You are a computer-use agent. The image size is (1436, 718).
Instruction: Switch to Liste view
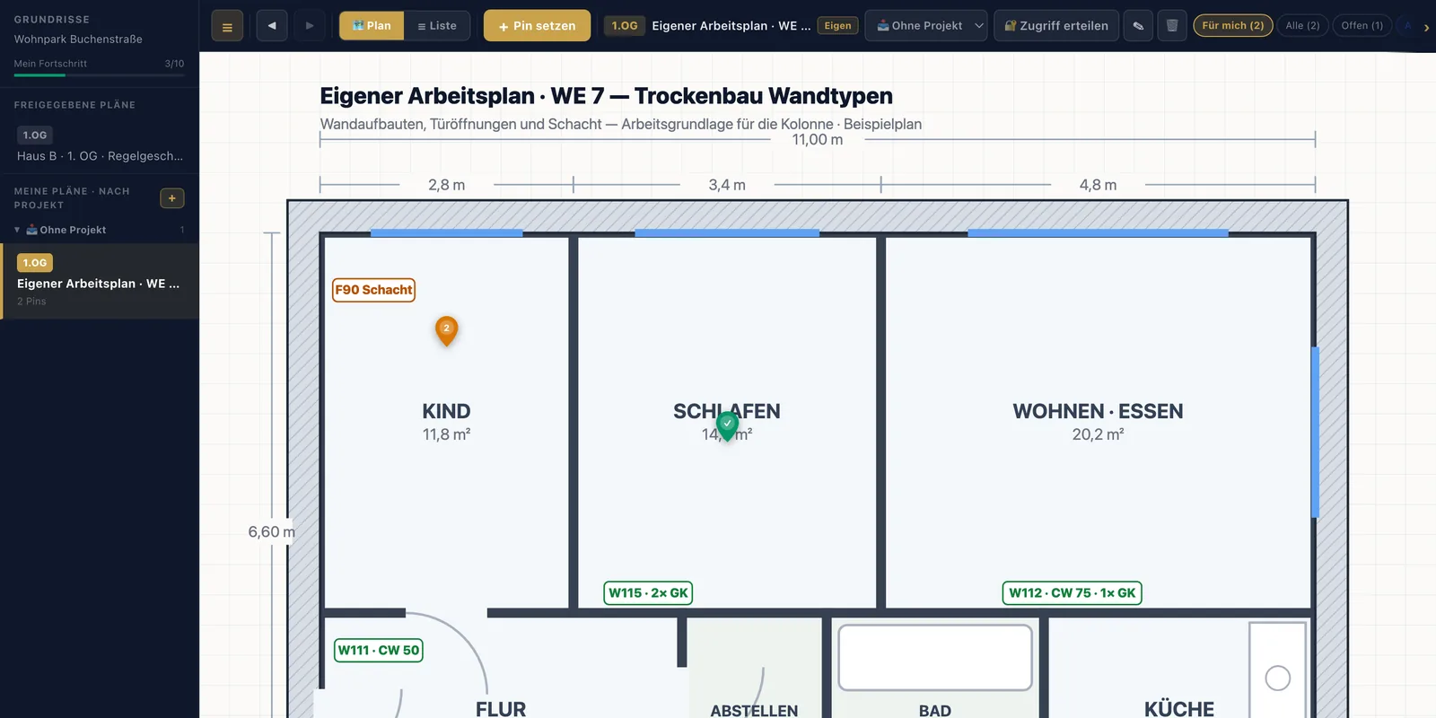coord(437,26)
